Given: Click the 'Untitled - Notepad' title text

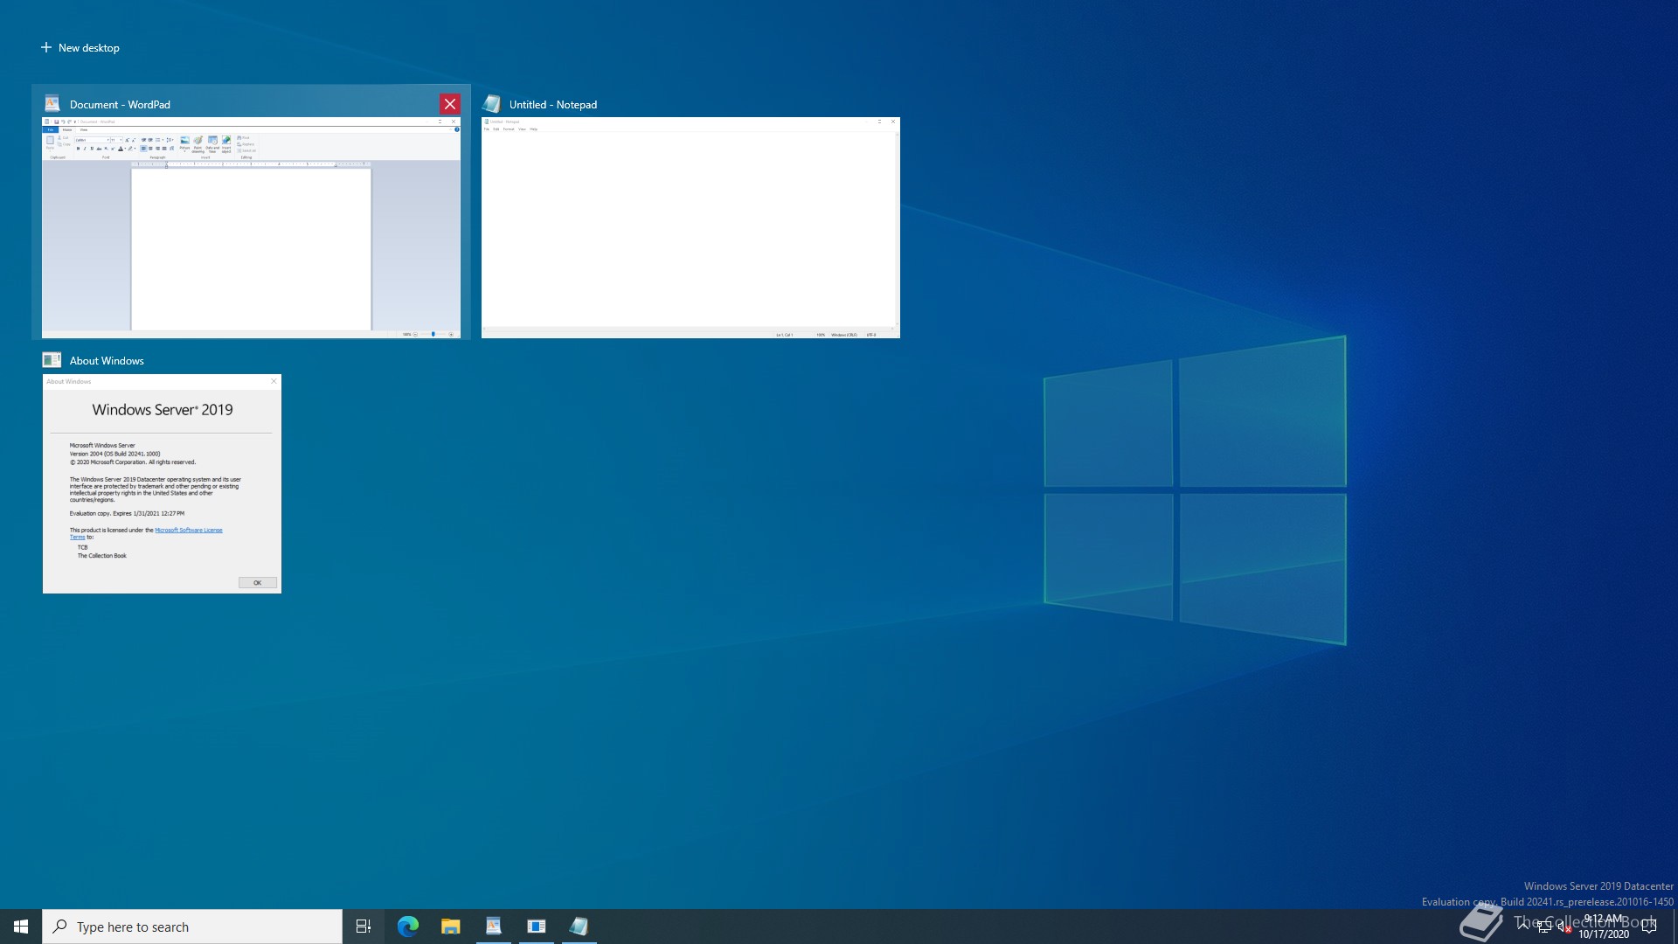Looking at the screenshot, I should point(553,104).
